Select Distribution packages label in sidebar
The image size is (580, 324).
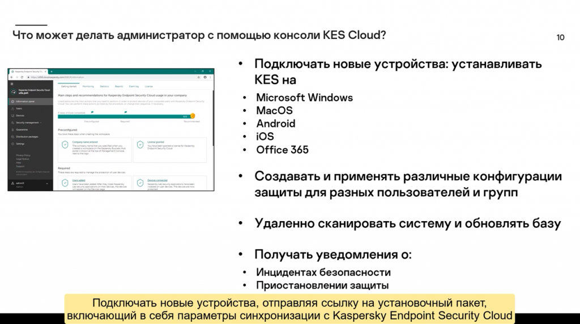27,137
